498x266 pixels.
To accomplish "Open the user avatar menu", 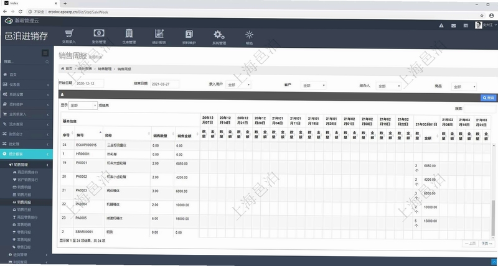I will click(486, 25).
